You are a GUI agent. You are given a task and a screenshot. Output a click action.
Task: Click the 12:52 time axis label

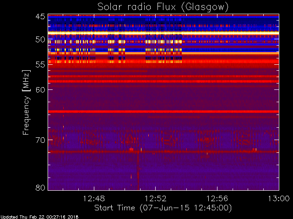[x=156, y=199]
